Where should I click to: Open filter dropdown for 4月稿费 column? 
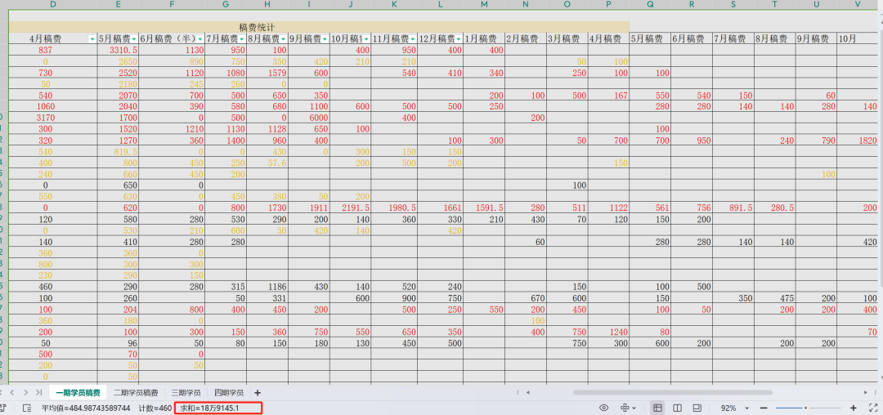92,38
